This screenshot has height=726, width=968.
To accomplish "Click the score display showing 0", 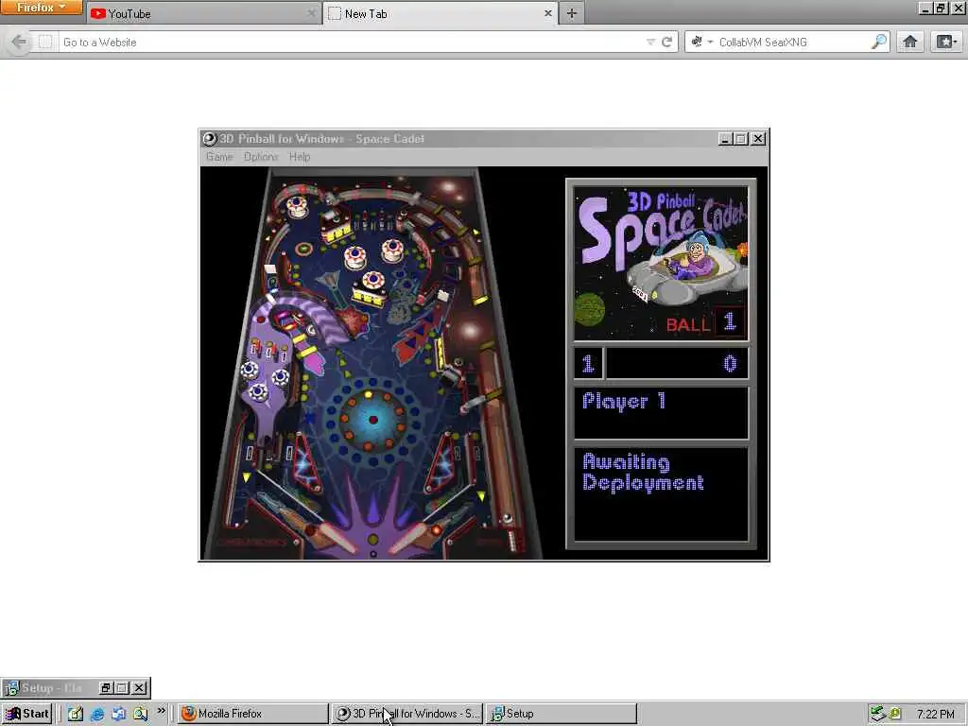I will [677, 363].
